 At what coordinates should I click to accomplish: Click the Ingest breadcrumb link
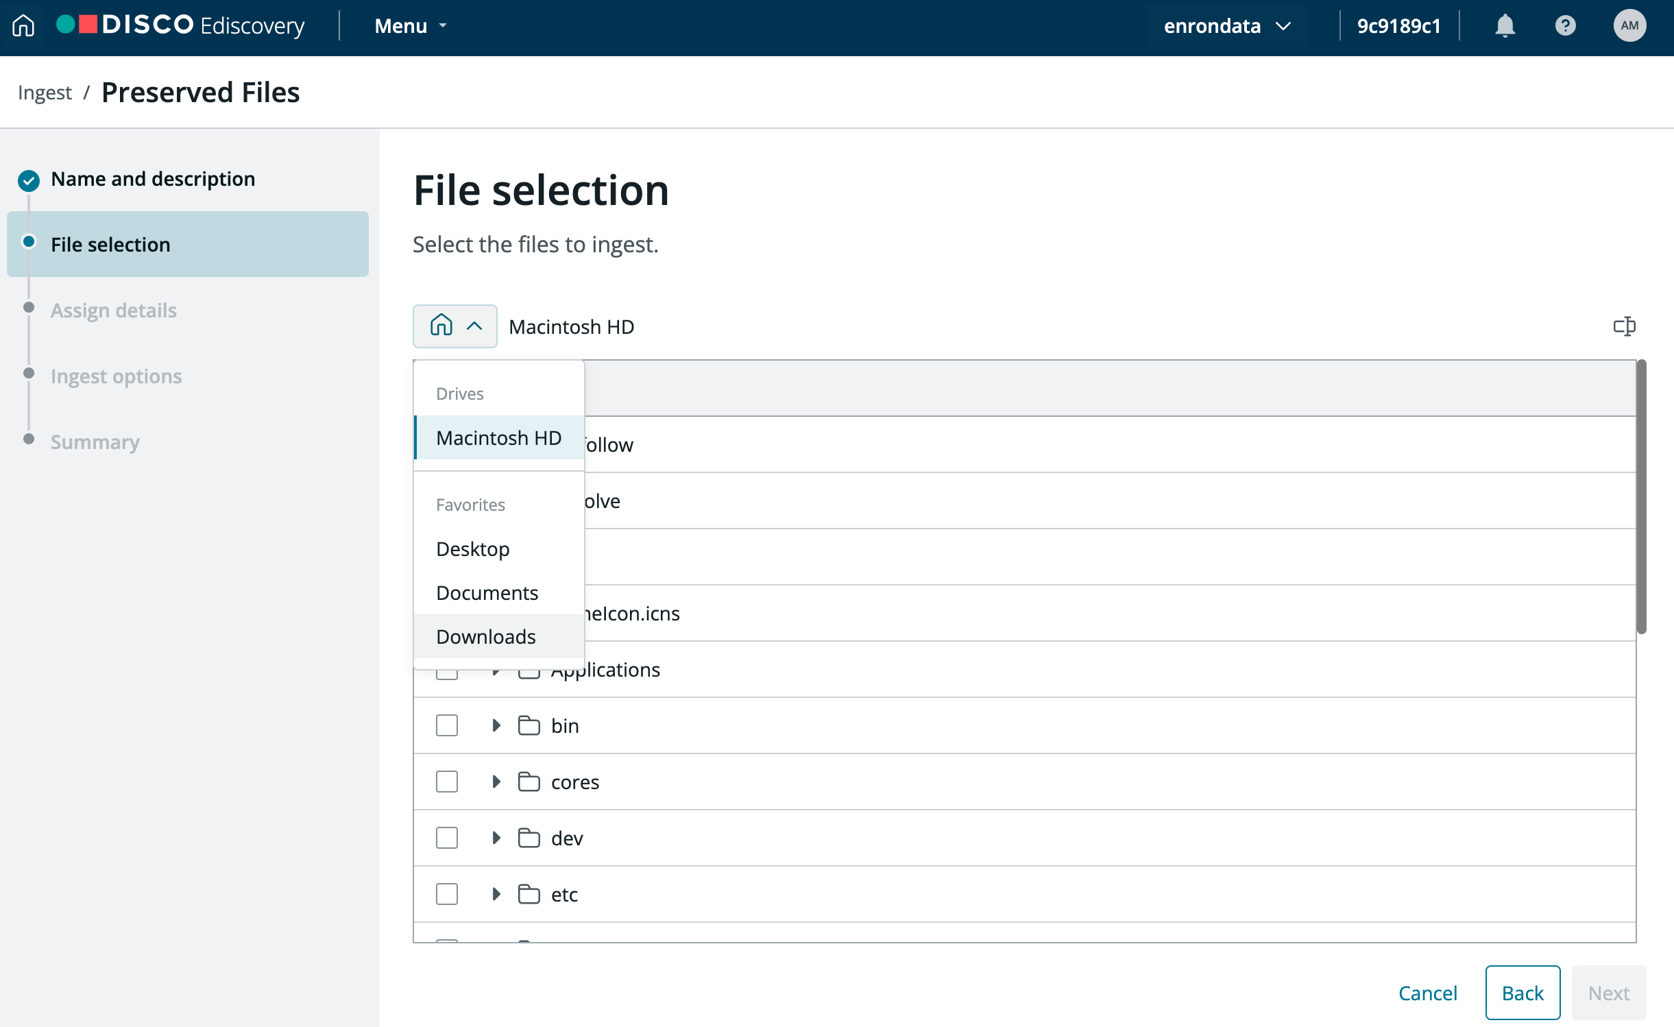point(45,93)
